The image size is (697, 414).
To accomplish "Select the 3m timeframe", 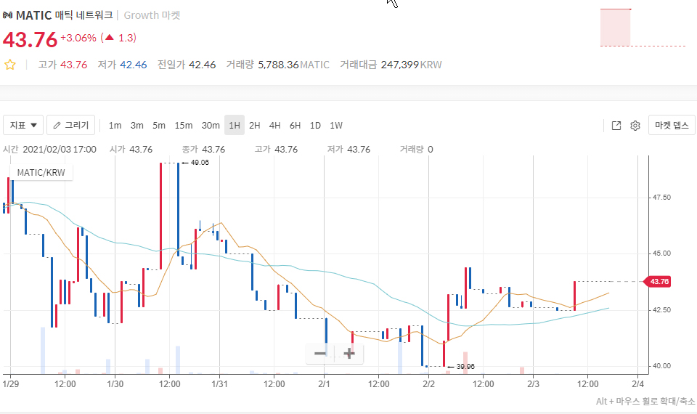I will click(137, 126).
